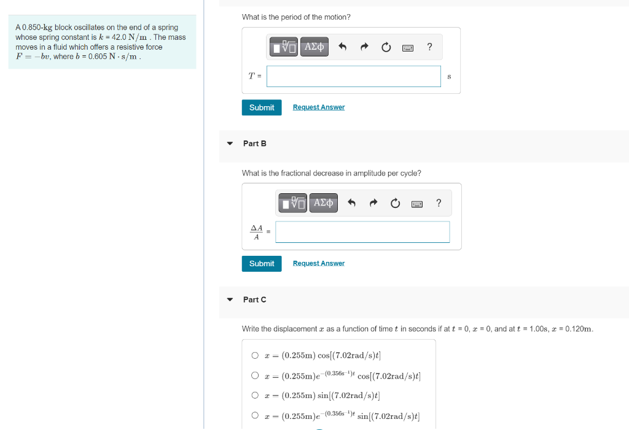The image size is (629, 430).
Task: Select the damped sine answer option
Action: pyautogui.click(x=255, y=415)
